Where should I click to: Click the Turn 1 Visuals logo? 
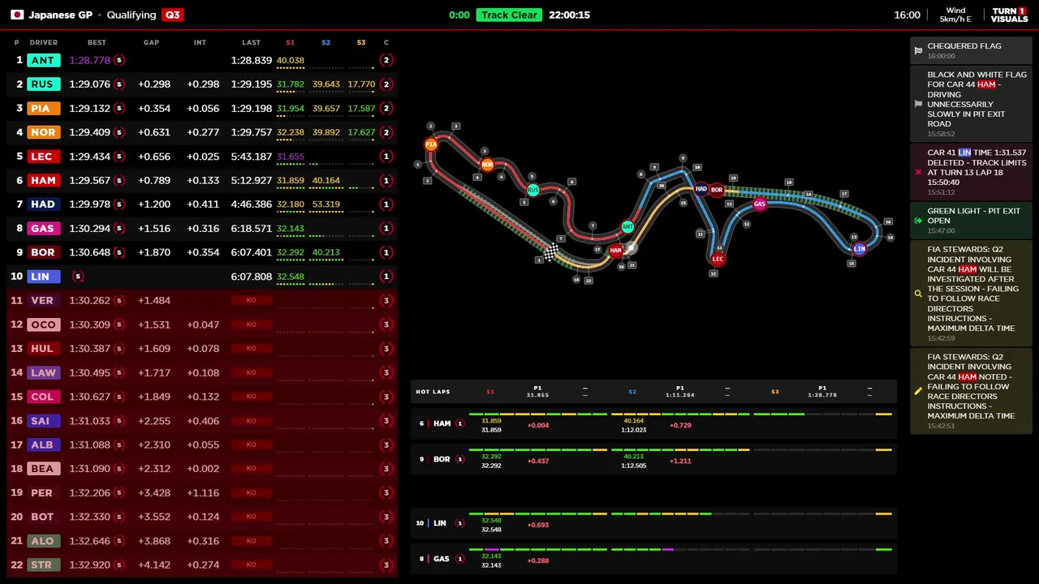(1009, 15)
